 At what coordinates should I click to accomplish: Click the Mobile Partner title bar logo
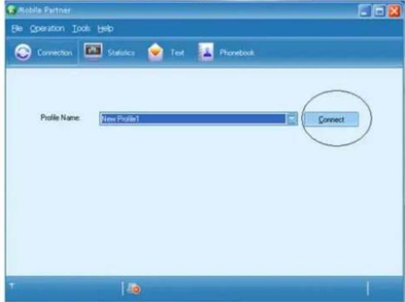coord(11,10)
